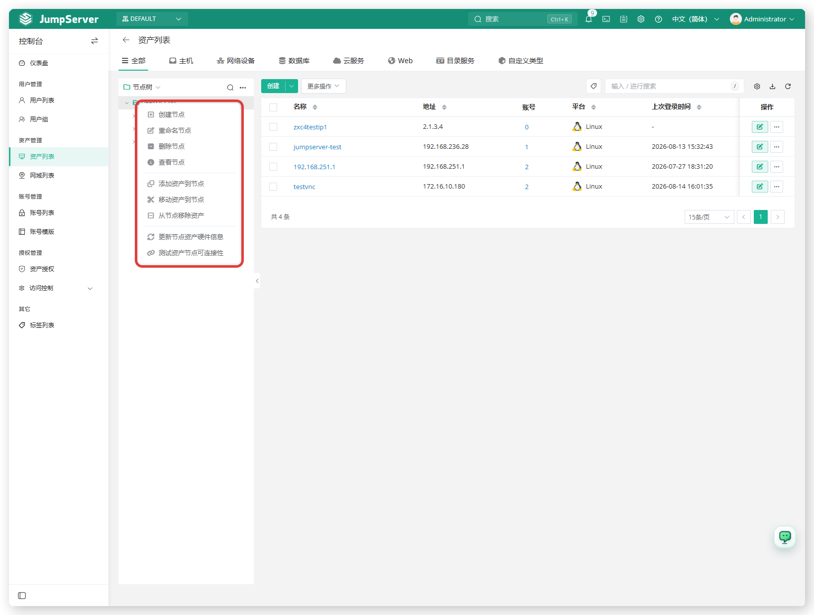814x615 pixels.
Task: Check the jumpserver-test row checkbox
Action: [273, 147]
